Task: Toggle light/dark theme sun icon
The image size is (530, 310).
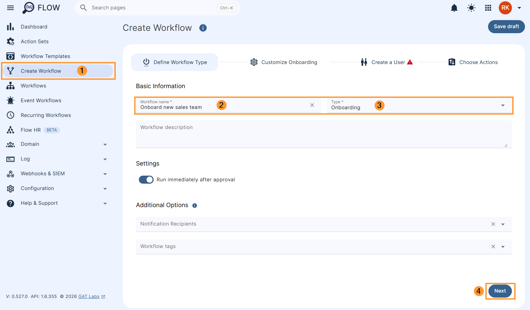Action: (471, 8)
